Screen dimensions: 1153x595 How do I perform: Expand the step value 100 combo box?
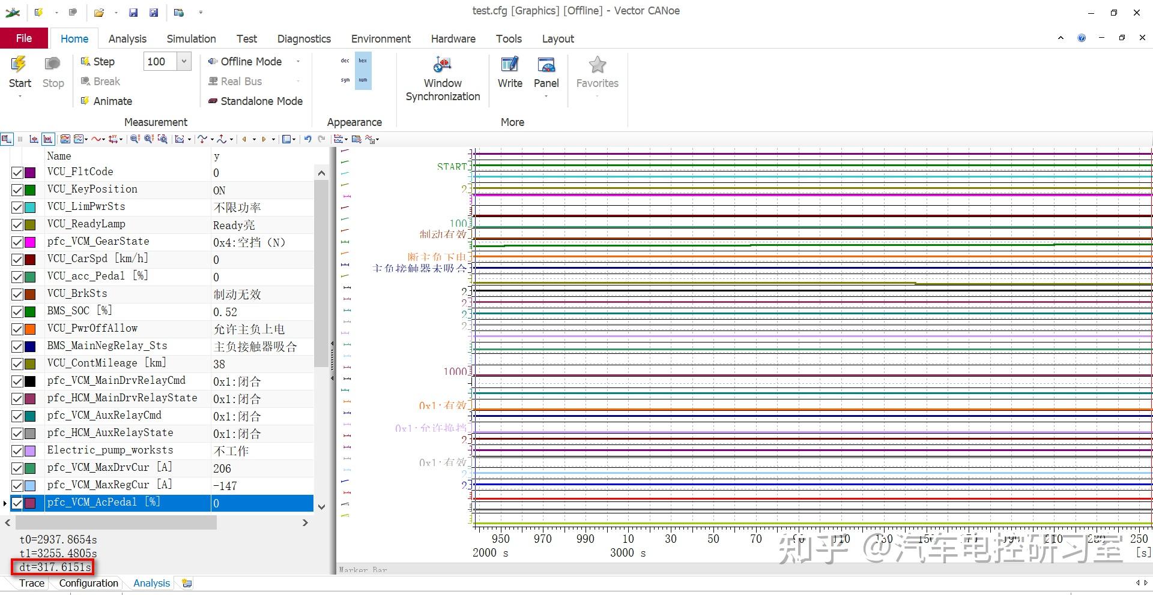coord(184,61)
